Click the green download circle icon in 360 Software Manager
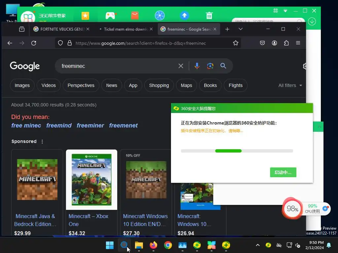The image size is (338, 253). (312, 21)
